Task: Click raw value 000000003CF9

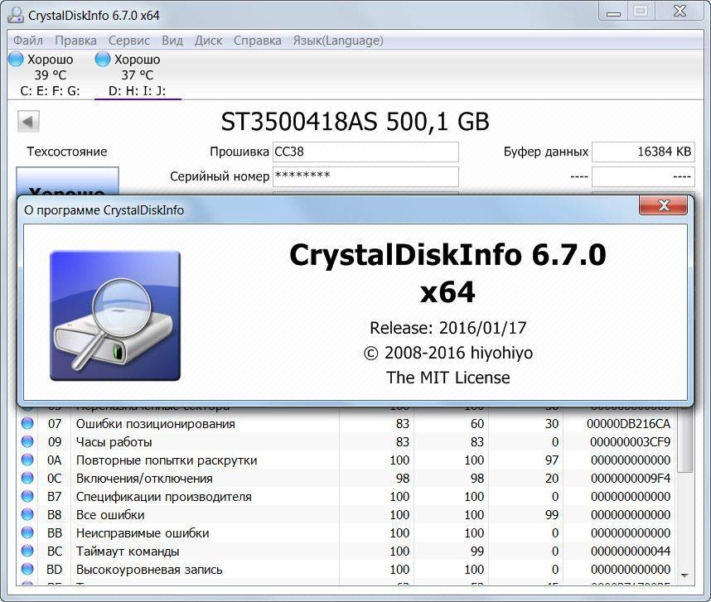Action: coord(631,441)
